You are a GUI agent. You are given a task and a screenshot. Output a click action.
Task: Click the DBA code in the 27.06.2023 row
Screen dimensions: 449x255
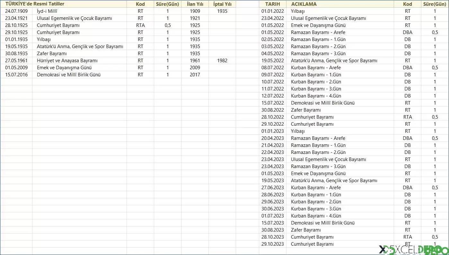(x=408, y=188)
